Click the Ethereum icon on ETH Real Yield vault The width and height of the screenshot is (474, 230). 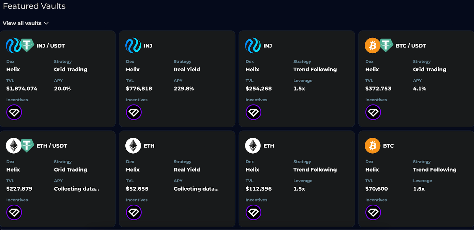tap(133, 146)
